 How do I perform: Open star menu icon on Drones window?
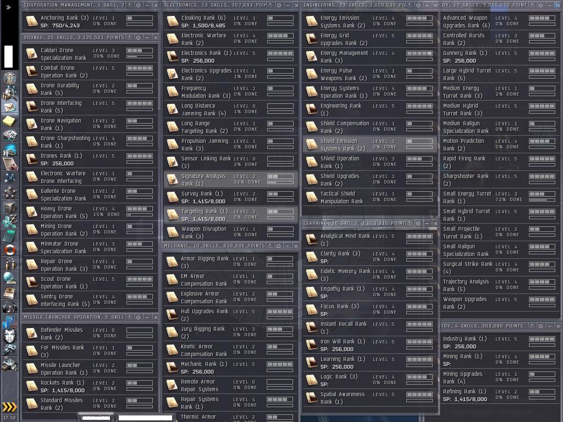tap(130, 37)
